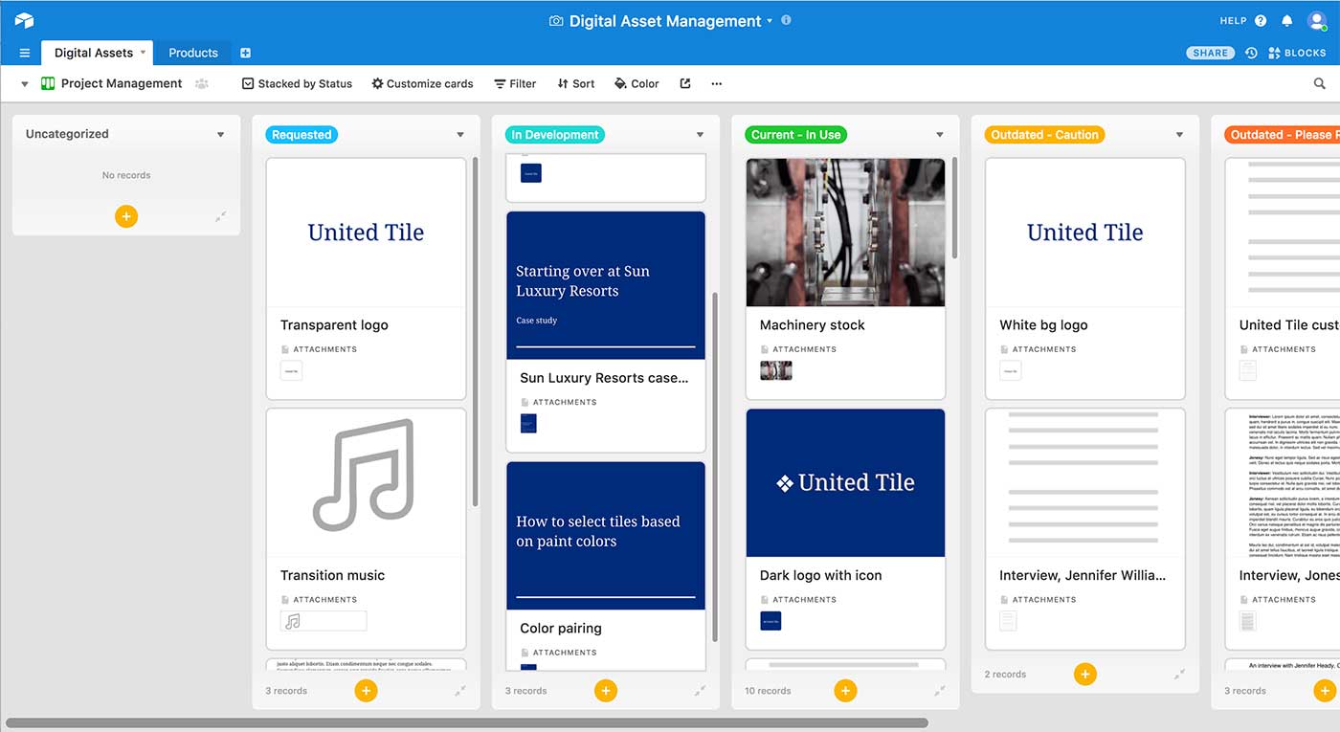Click the Share button
1340x732 pixels.
[1210, 53]
